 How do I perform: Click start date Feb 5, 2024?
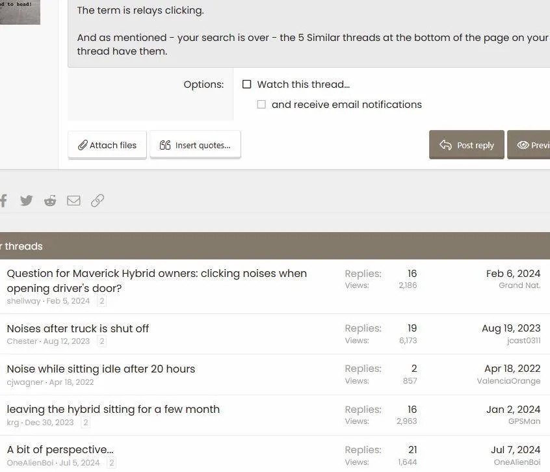click(68, 301)
